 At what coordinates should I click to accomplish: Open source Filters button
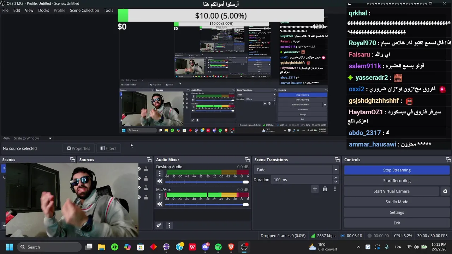point(108,148)
